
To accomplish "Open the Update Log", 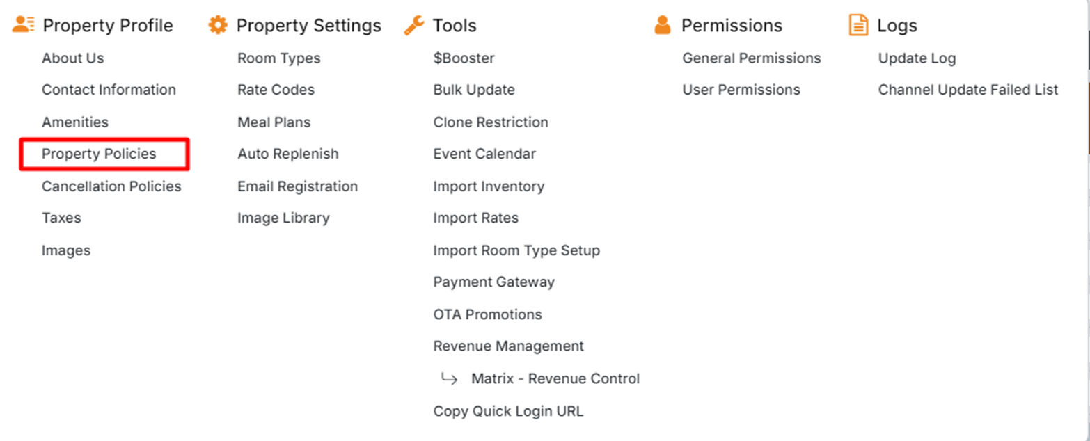I will [917, 58].
